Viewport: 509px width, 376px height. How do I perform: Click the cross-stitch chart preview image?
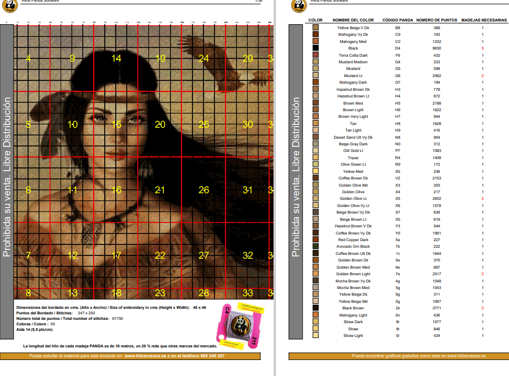click(x=143, y=162)
